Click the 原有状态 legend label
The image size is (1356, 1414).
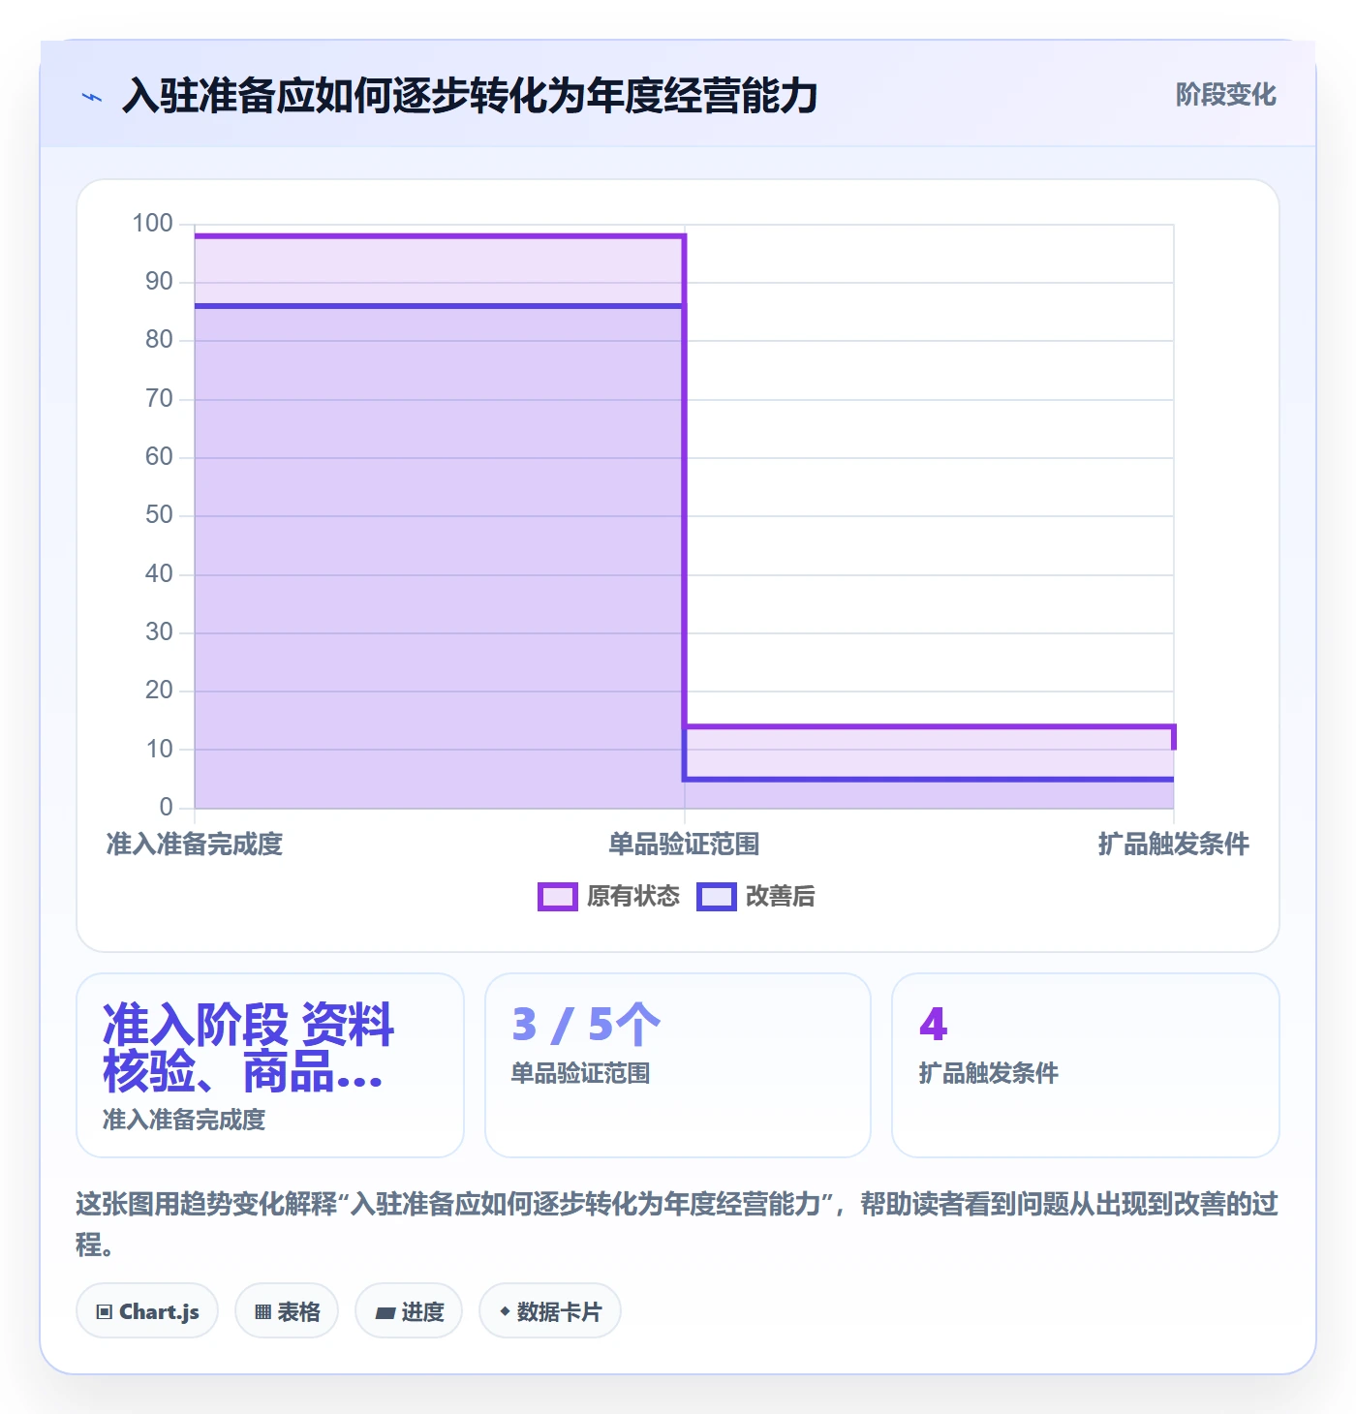click(x=633, y=897)
